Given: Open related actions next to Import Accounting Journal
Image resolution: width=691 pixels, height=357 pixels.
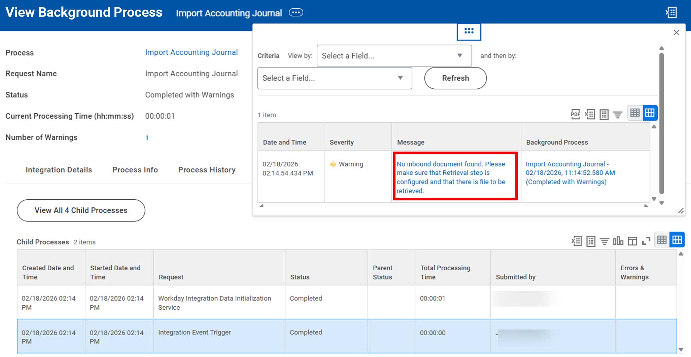Looking at the screenshot, I should (296, 12).
